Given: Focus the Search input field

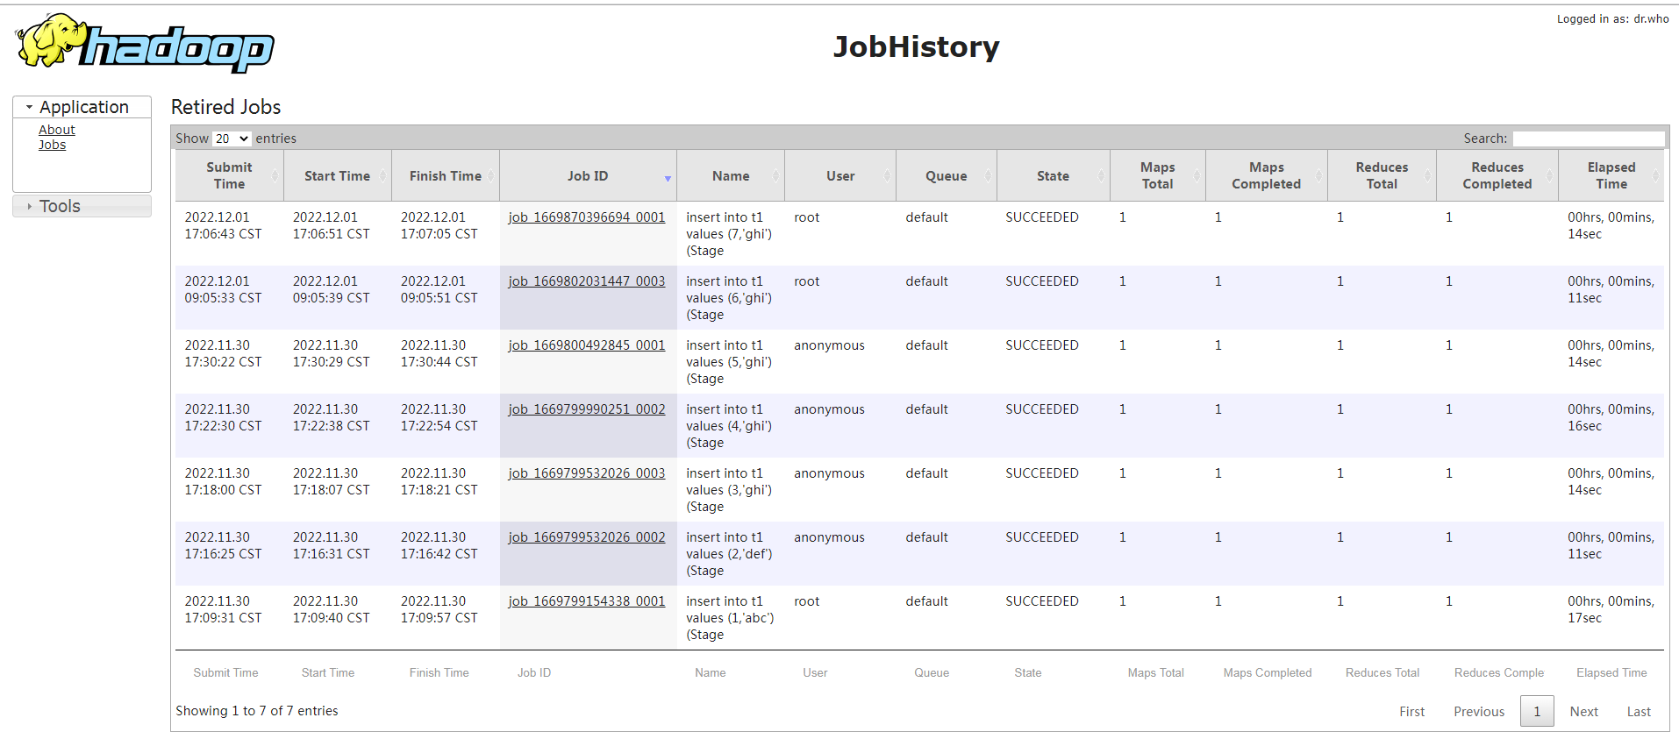Looking at the screenshot, I should pos(1588,139).
